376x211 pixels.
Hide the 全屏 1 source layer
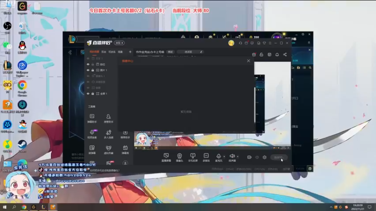click(88, 93)
